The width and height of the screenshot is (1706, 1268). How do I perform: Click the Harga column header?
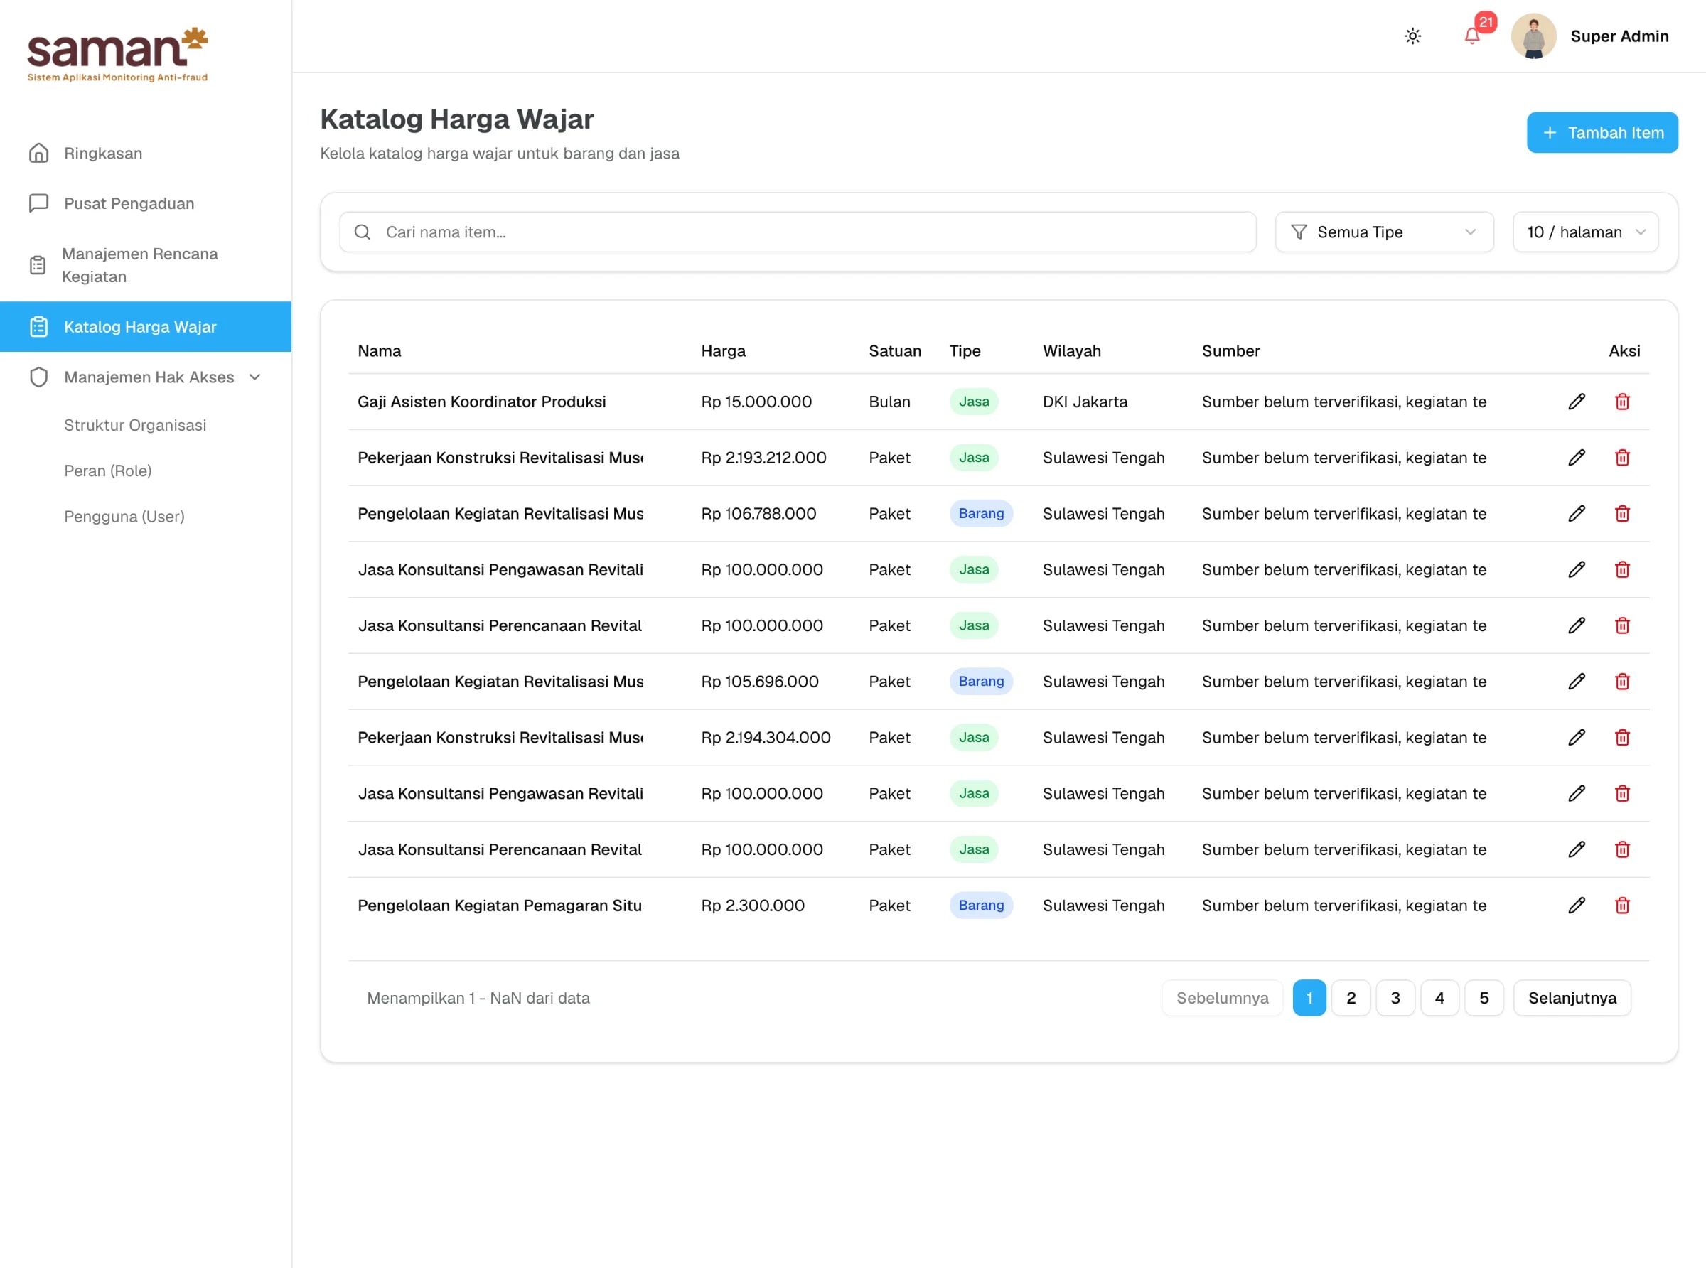(723, 351)
